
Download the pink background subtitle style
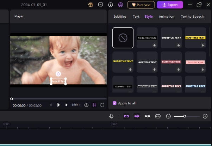tap(203, 69)
